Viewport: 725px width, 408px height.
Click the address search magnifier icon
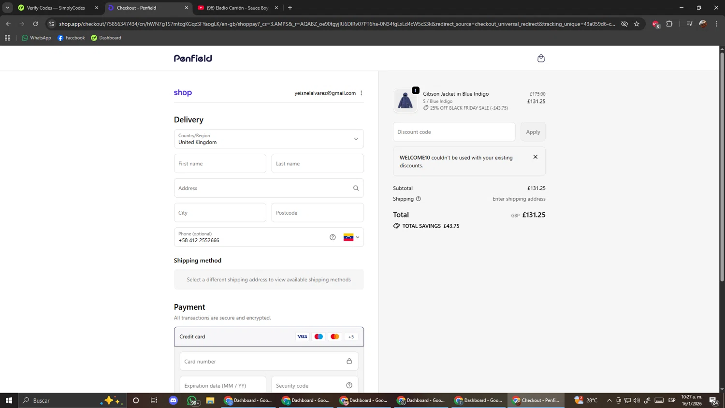(x=356, y=188)
